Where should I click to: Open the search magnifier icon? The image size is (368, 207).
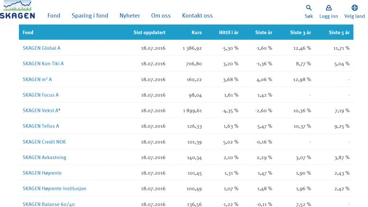tap(309, 8)
